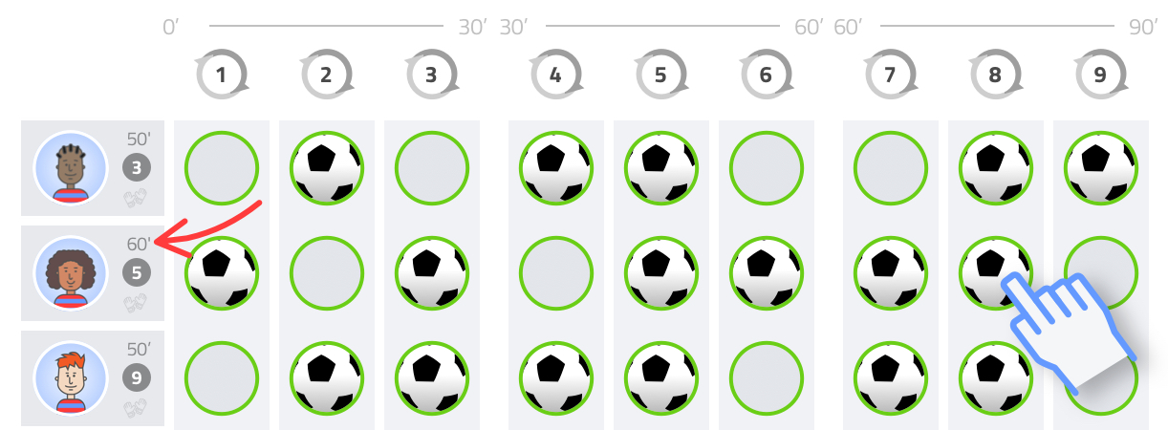The height and width of the screenshot is (430, 1168).
Task: Click player 5's 60' playing time label
Action: pos(139,244)
